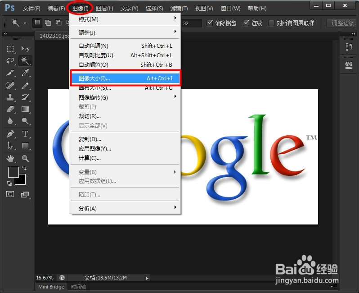Image resolution: width=359 pixels, height=293 pixels.
Task: Click the status bar preview icon
Action: click(x=62, y=278)
